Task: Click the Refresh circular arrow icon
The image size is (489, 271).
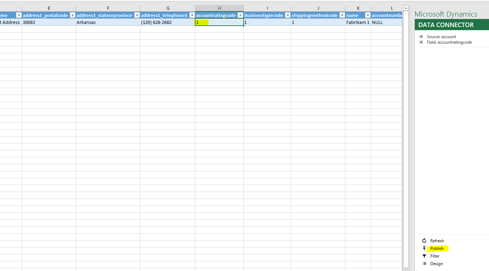Action: (424, 241)
